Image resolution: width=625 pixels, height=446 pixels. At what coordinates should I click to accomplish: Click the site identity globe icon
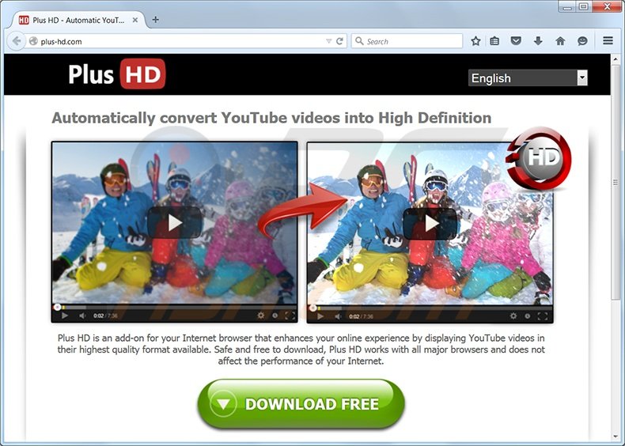(x=33, y=41)
